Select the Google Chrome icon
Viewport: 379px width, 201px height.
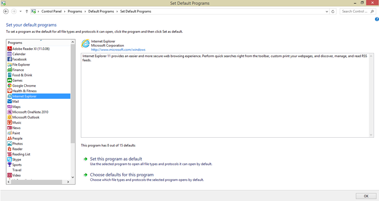[10, 86]
